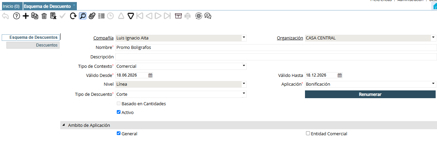Open the Válido Hasta calendar picker
The image size is (437, 141).
[340, 75]
